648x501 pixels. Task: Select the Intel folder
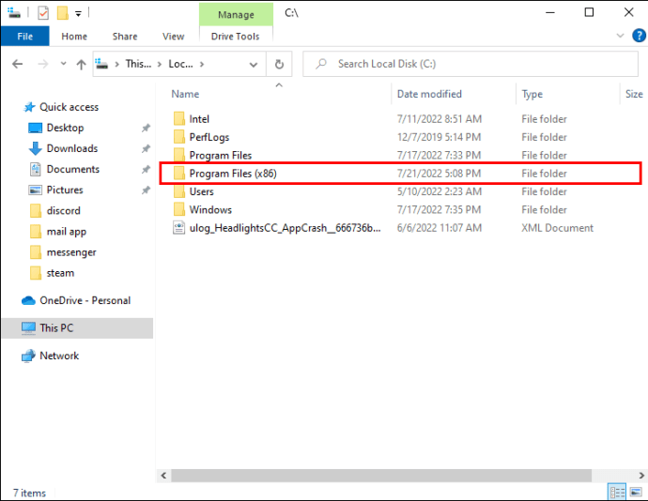click(199, 119)
